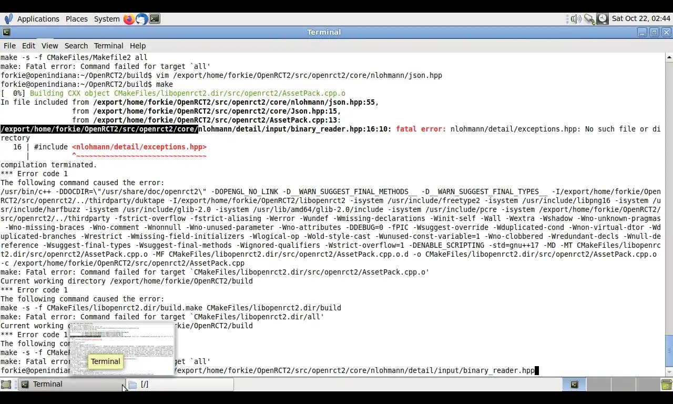
Task: Open the Help menu in Terminal
Action: point(138,46)
